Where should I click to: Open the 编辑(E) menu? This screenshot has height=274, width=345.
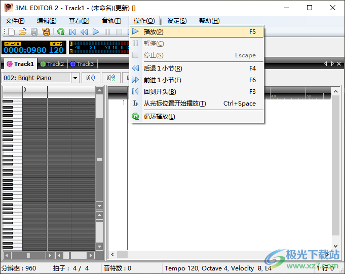tap(47, 21)
